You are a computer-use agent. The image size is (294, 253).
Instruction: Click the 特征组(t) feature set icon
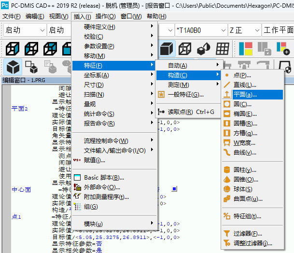(227, 216)
